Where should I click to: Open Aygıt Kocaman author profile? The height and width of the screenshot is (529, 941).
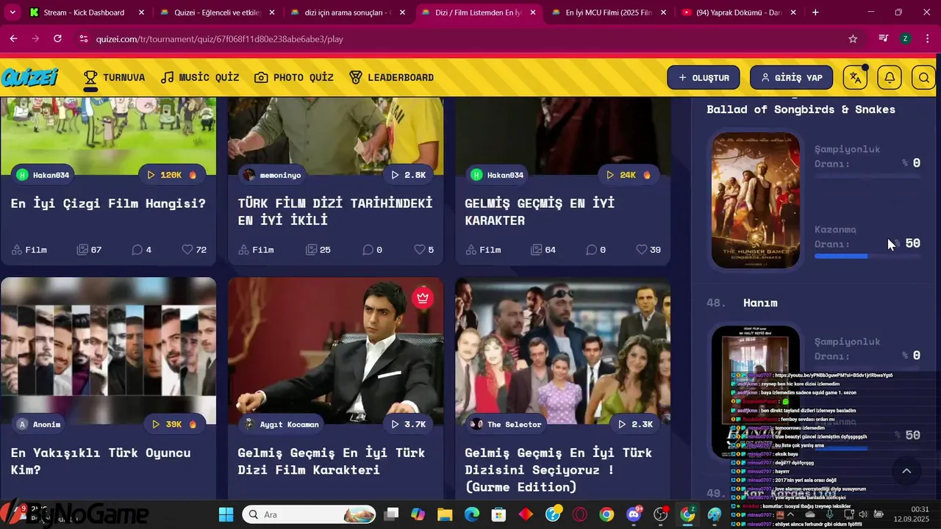coord(282,424)
